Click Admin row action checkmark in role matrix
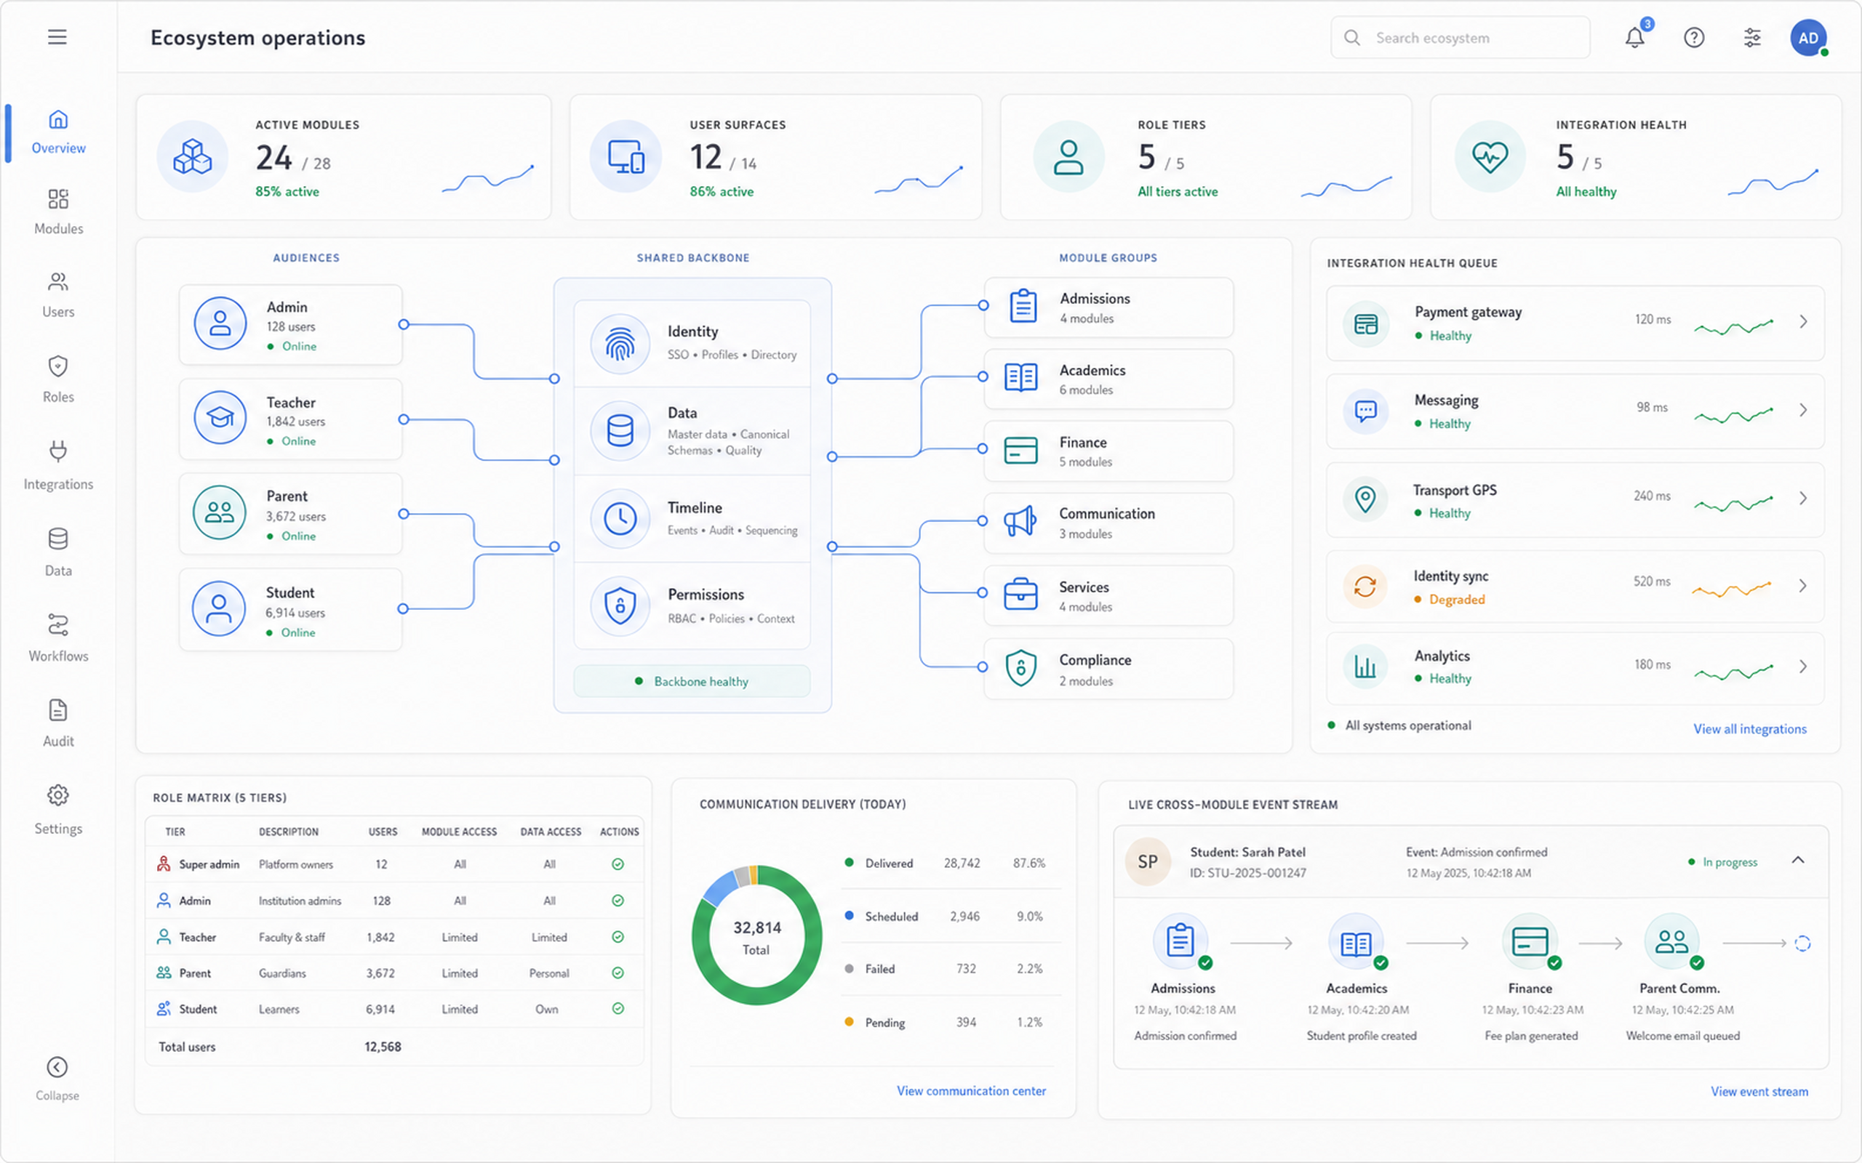The width and height of the screenshot is (1862, 1163). pyautogui.click(x=618, y=901)
